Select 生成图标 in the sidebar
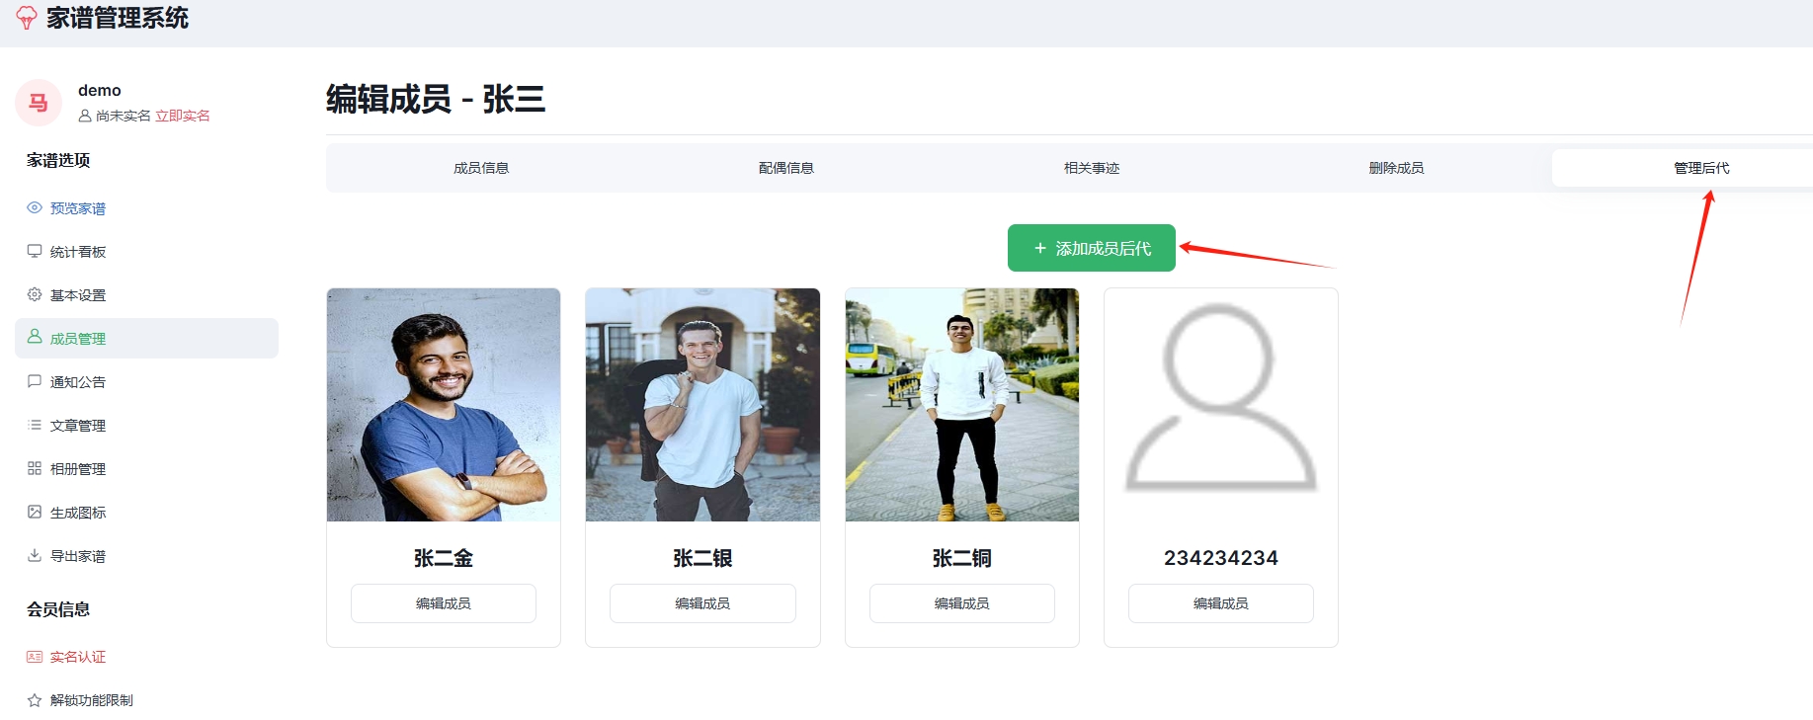This screenshot has height=720, width=1813. click(x=78, y=513)
